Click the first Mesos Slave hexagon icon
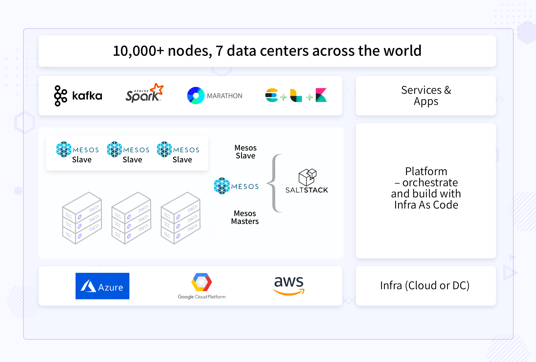 64,150
